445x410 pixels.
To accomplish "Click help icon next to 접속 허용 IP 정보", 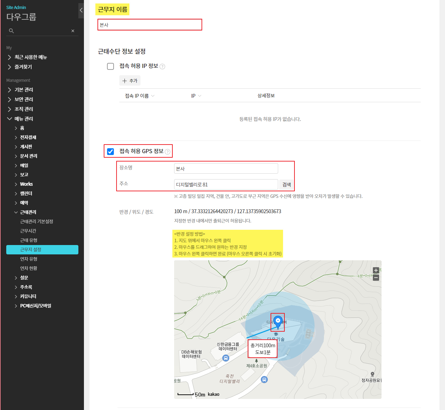I will click(162, 67).
